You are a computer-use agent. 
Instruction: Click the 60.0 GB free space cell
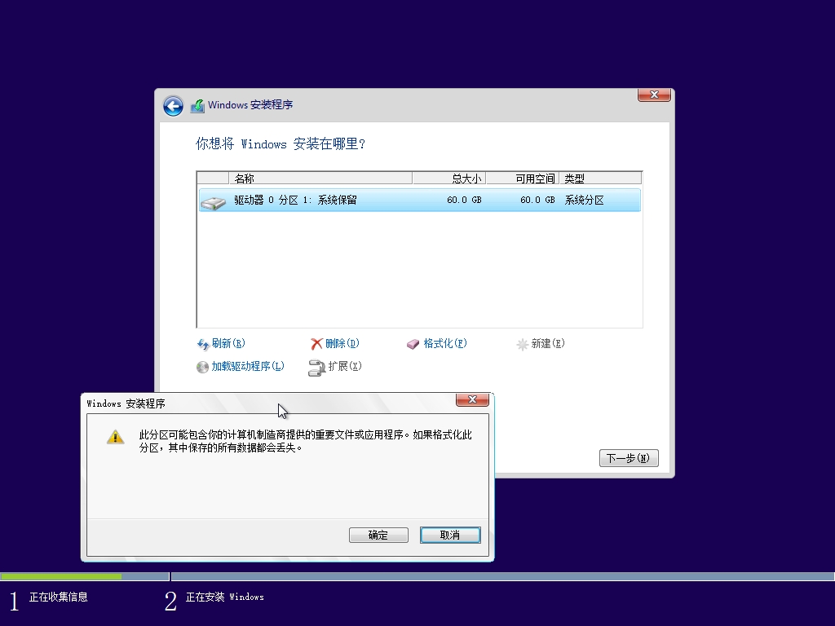click(x=537, y=201)
